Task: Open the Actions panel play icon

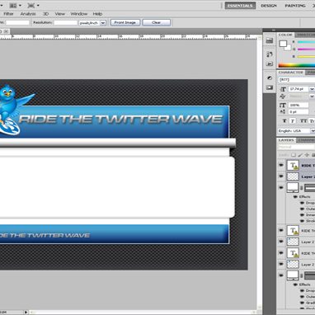Action: 270,64
